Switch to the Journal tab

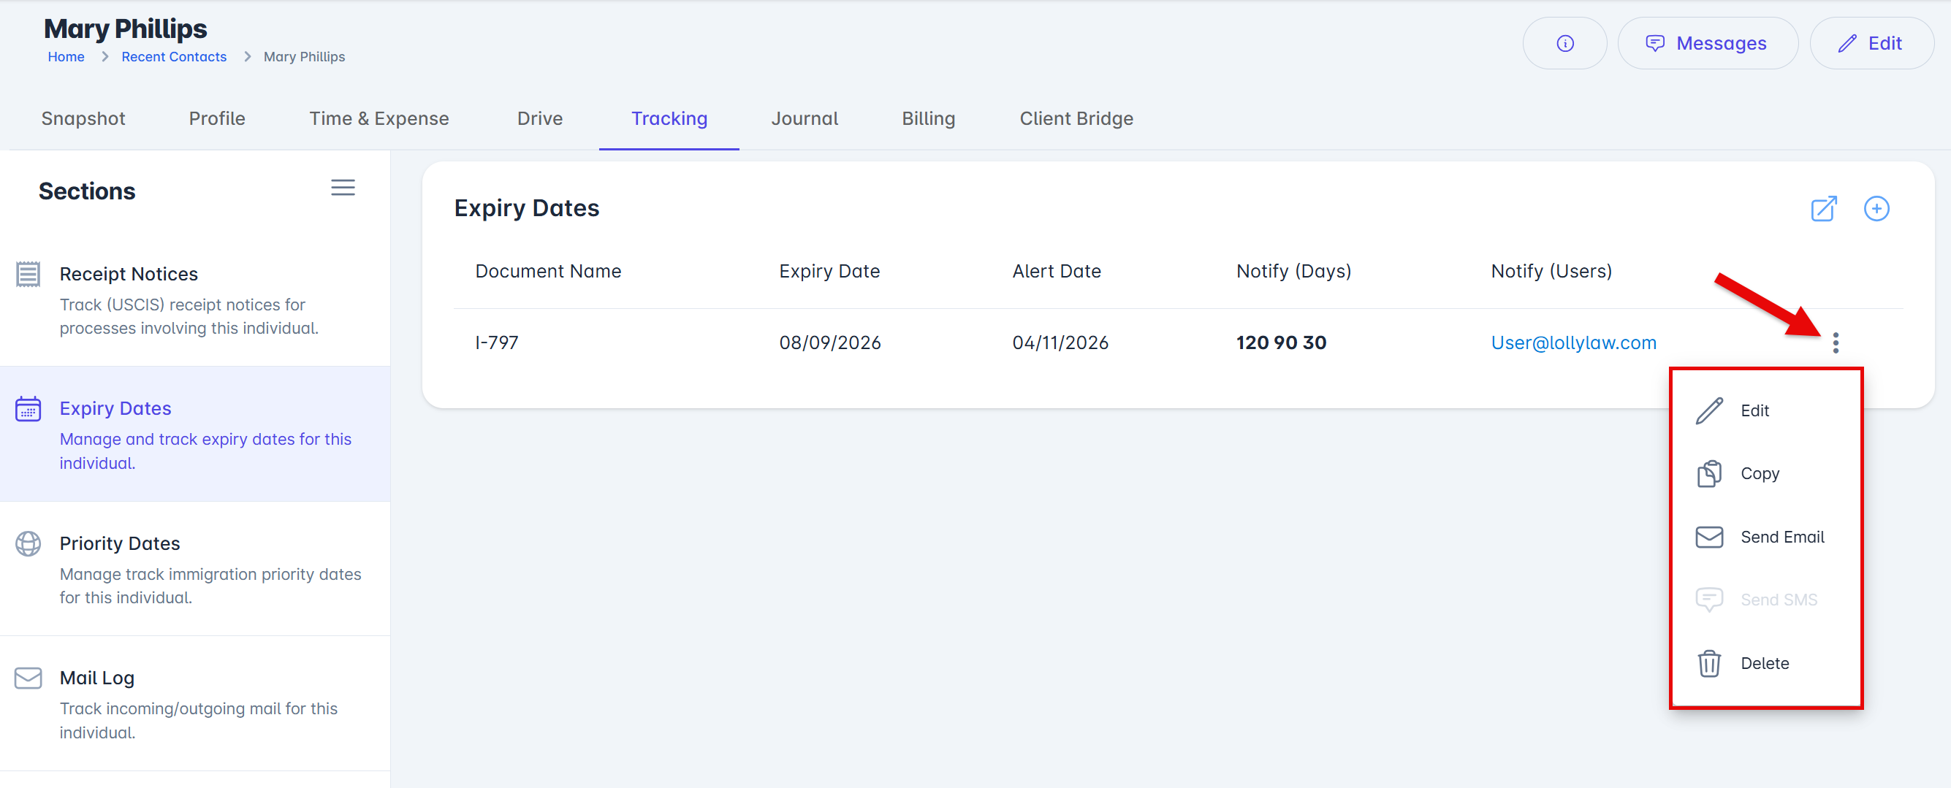coord(805,118)
